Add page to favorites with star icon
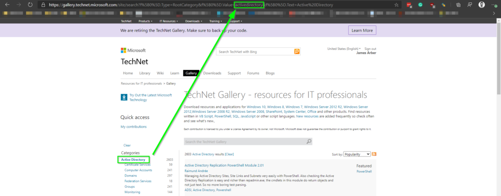 click(396, 5)
